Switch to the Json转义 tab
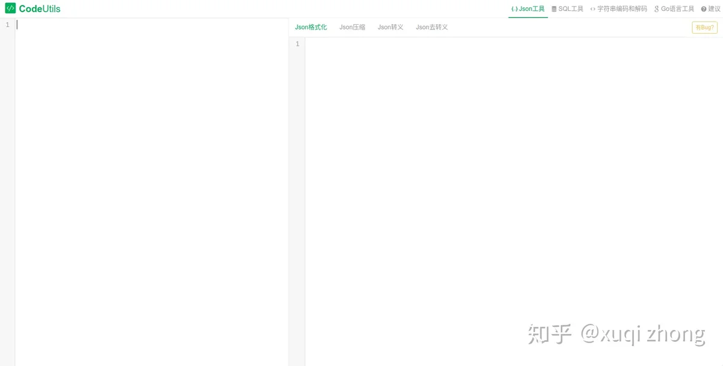The image size is (723, 366). pos(390,27)
